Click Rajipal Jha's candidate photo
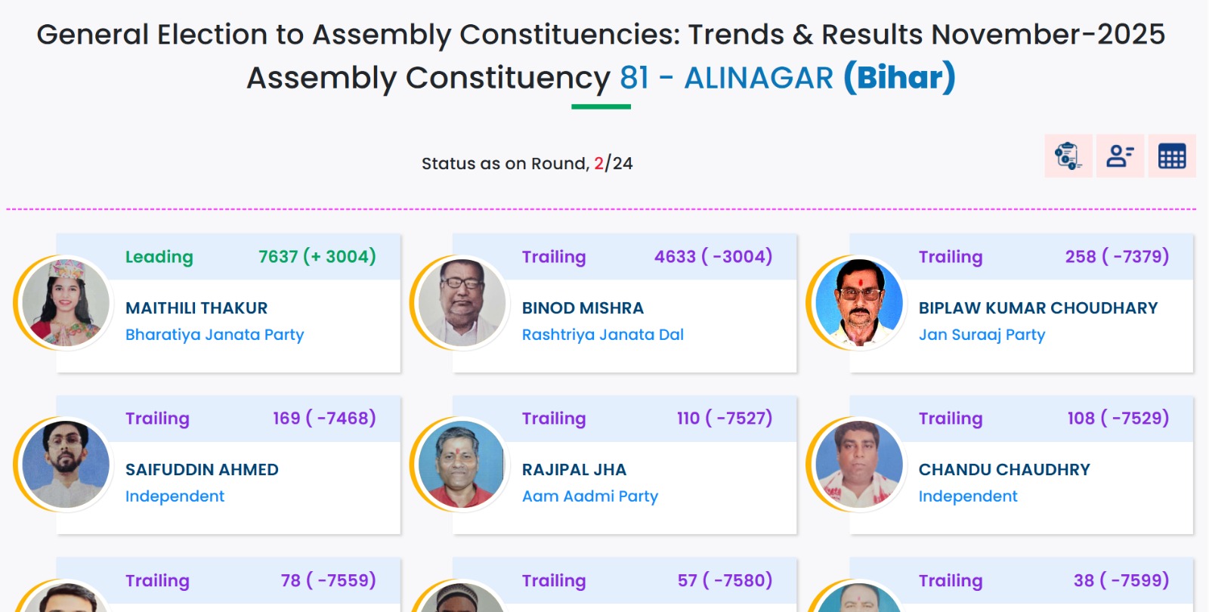 pos(462,465)
